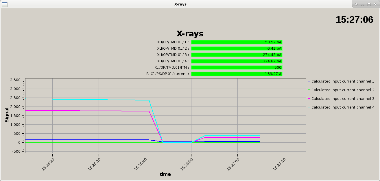Click the XLI/OP/TMD.01/I2 value -0.41 pA
Screen dimensions: 380x181
pyautogui.click(x=237, y=48)
